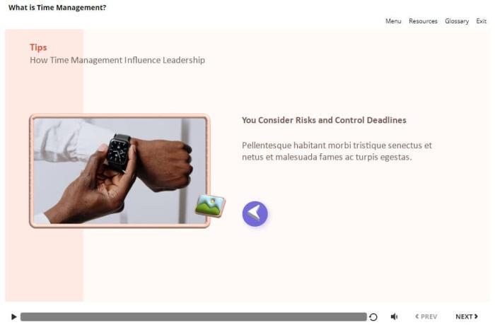
Task: Replay the slide with circular arrow icon
Action: [x=373, y=317]
